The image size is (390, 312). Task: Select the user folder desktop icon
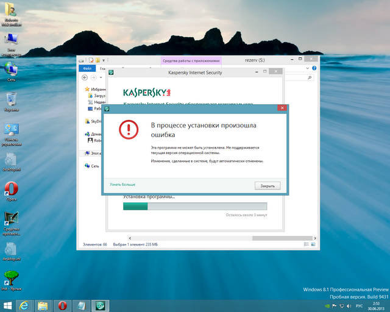[11, 13]
